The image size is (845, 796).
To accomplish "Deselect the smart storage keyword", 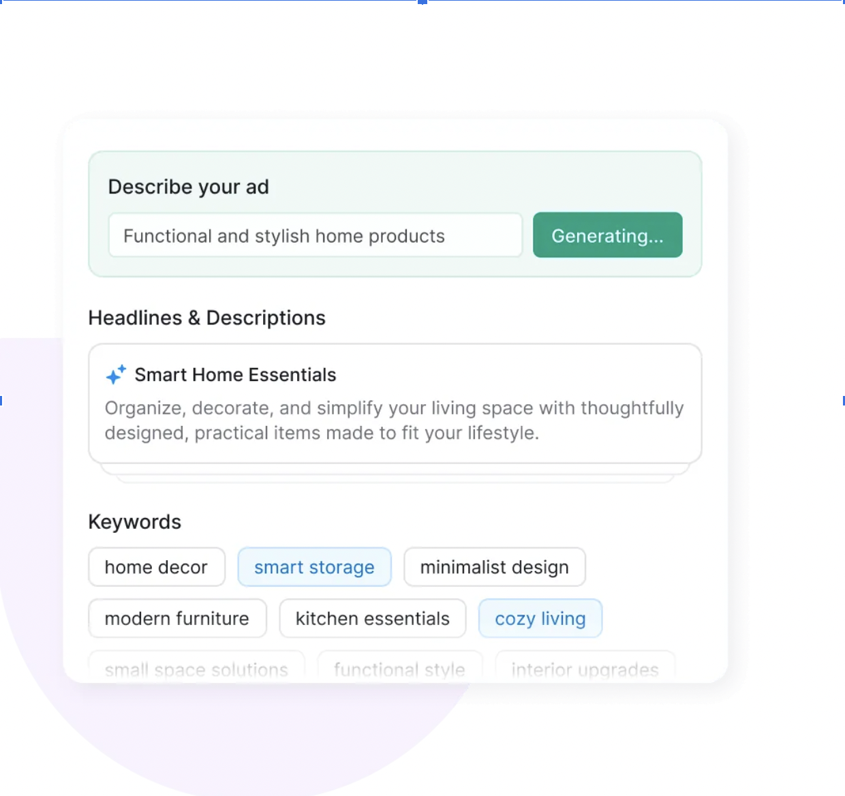I will pyautogui.click(x=314, y=567).
